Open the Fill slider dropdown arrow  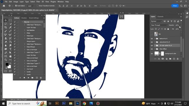(x=180, y=29)
